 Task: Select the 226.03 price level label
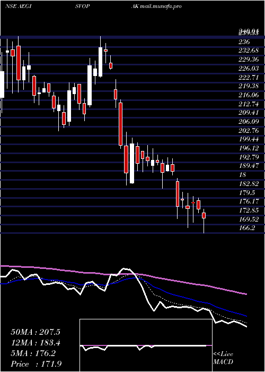pos(249,69)
